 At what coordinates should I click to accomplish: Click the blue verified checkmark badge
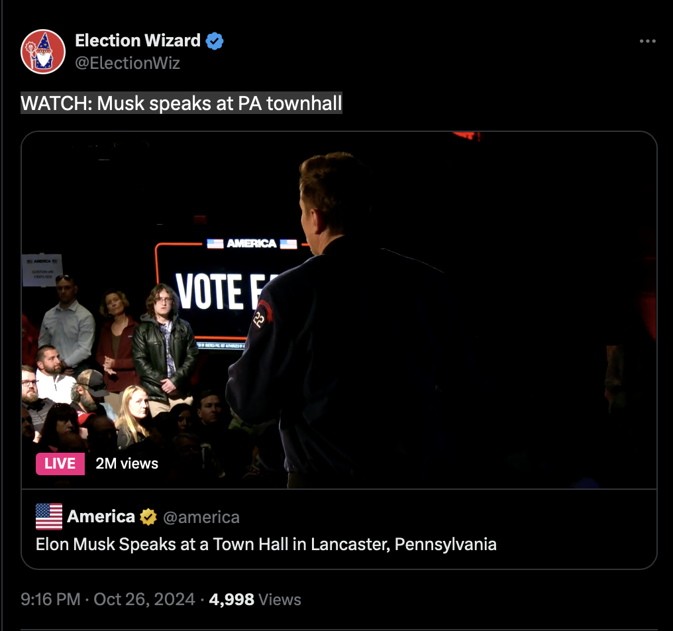click(215, 41)
